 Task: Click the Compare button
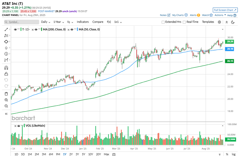coord(98,22)
